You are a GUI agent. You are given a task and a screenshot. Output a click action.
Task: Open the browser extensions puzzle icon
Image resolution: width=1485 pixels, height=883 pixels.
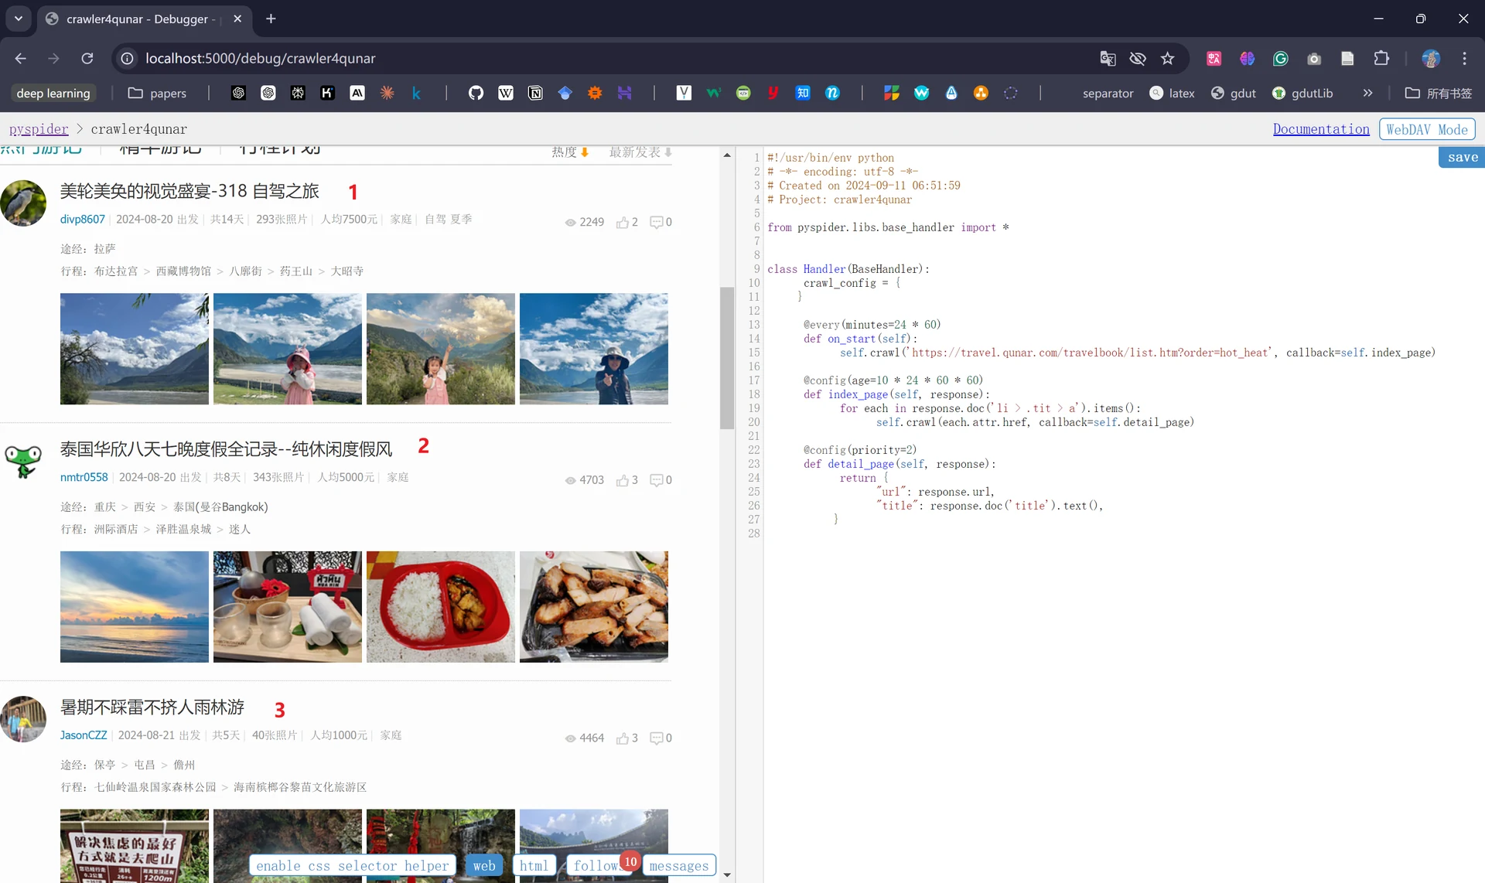[1381, 58]
